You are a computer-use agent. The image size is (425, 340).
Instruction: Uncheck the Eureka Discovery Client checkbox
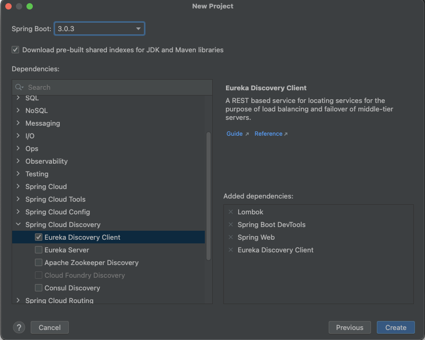(39, 237)
